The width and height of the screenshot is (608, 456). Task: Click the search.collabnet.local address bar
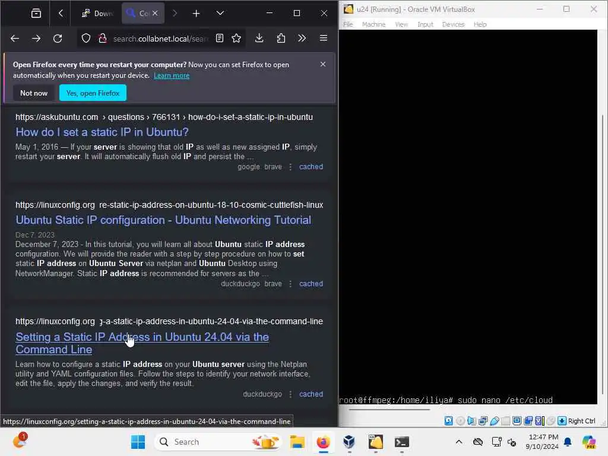pos(160,39)
